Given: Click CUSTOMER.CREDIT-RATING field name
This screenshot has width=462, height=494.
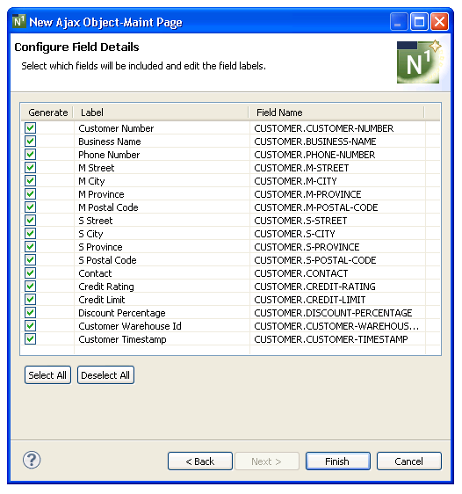Looking at the screenshot, I should [314, 287].
